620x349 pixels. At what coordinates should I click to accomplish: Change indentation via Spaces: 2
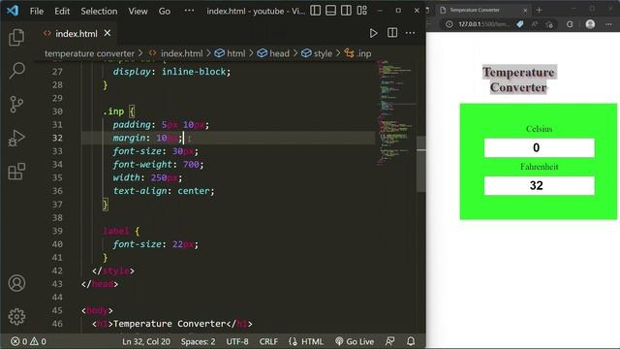pos(198,341)
